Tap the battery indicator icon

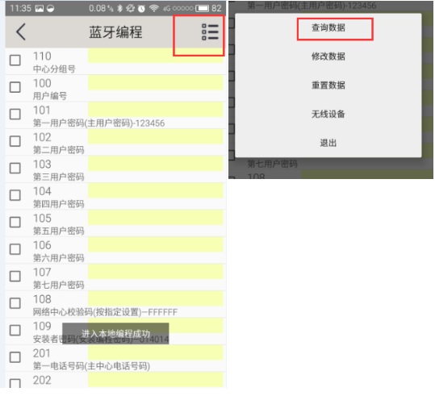coord(202,8)
